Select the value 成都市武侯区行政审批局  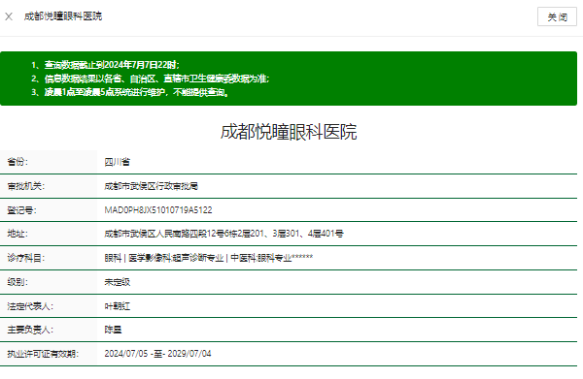[x=151, y=186]
